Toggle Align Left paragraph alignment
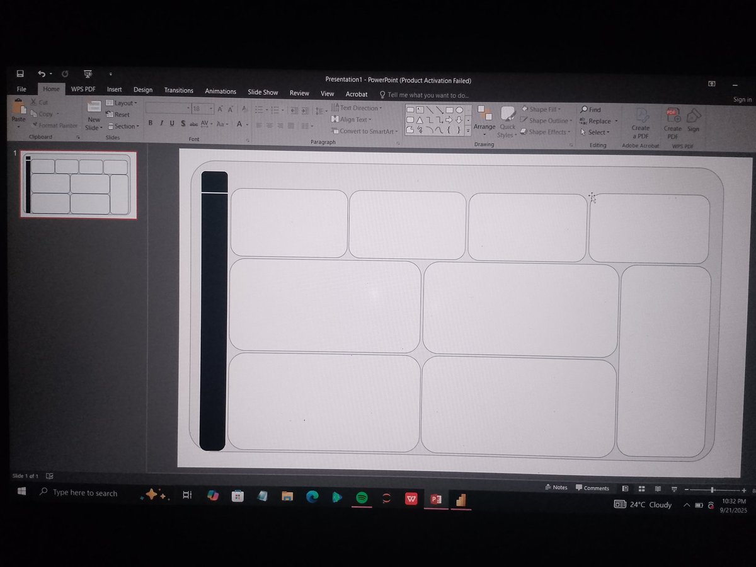This screenshot has height=567, width=756. (x=259, y=125)
